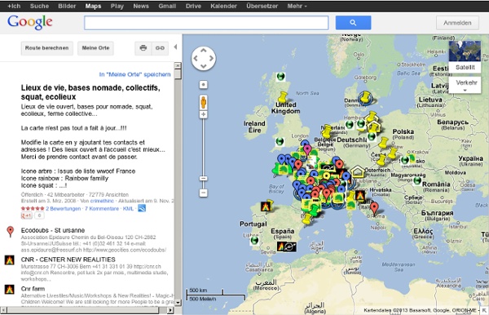Viewport: 489px width, 315px height.
Task: Open the Cnr farm entry
Action: (x=33, y=289)
